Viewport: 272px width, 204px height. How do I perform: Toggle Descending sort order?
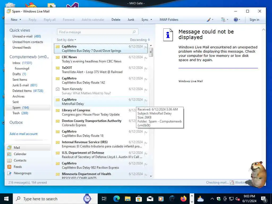point(140,40)
